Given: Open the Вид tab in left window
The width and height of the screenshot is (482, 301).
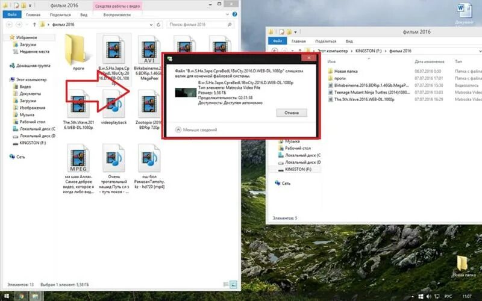Looking at the screenshot, I should click(x=84, y=14).
